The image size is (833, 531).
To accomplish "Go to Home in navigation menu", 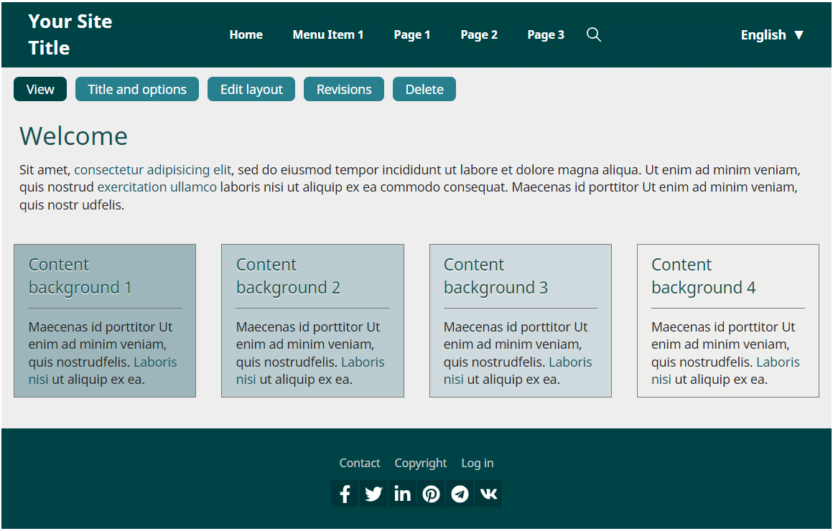I will [246, 34].
